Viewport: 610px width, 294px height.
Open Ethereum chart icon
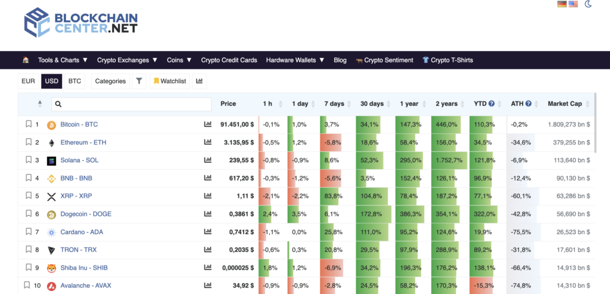(x=208, y=142)
